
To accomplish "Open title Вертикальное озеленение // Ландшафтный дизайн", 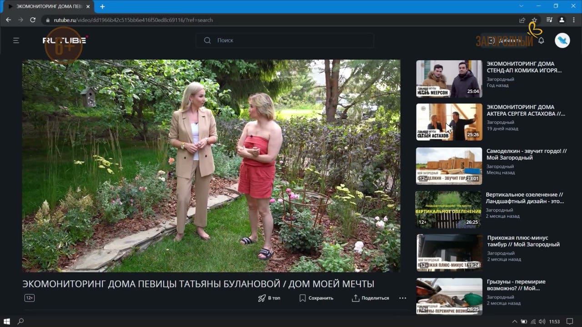I will tap(525, 198).
